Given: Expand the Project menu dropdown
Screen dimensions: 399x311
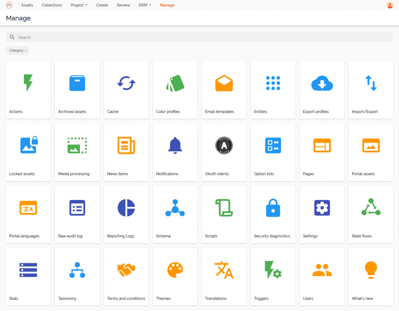Looking at the screenshot, I should click(79, 5).
